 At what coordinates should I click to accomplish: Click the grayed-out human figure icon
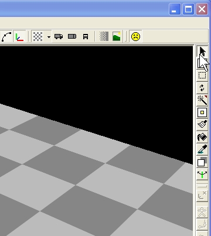202,212
